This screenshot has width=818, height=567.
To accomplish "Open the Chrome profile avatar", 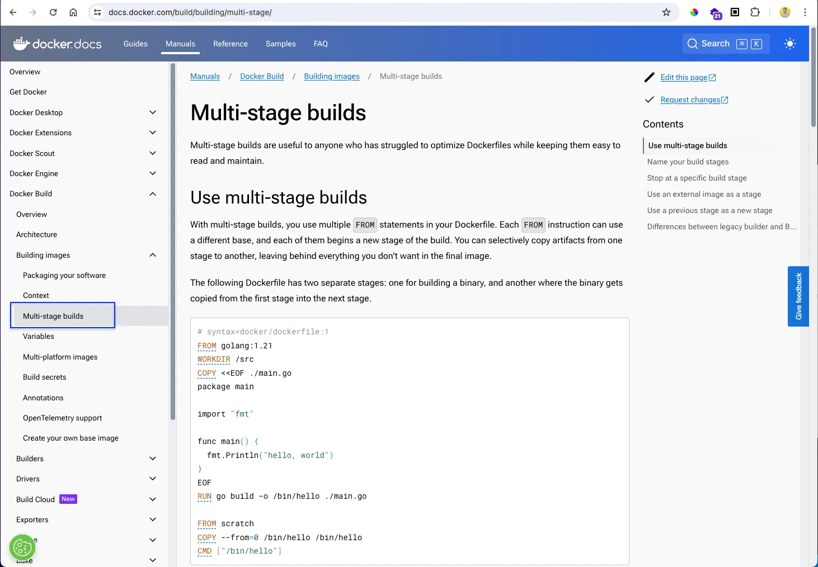I will (785, 12).
